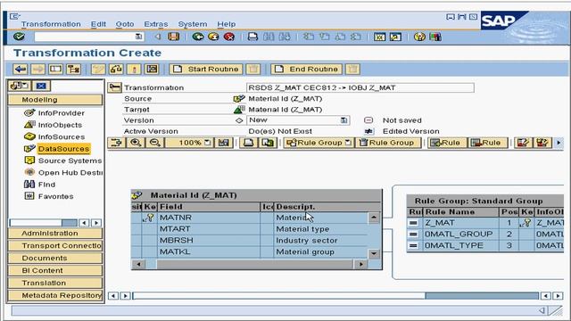Click the hierarchy tree display icon

click(74, 70)
